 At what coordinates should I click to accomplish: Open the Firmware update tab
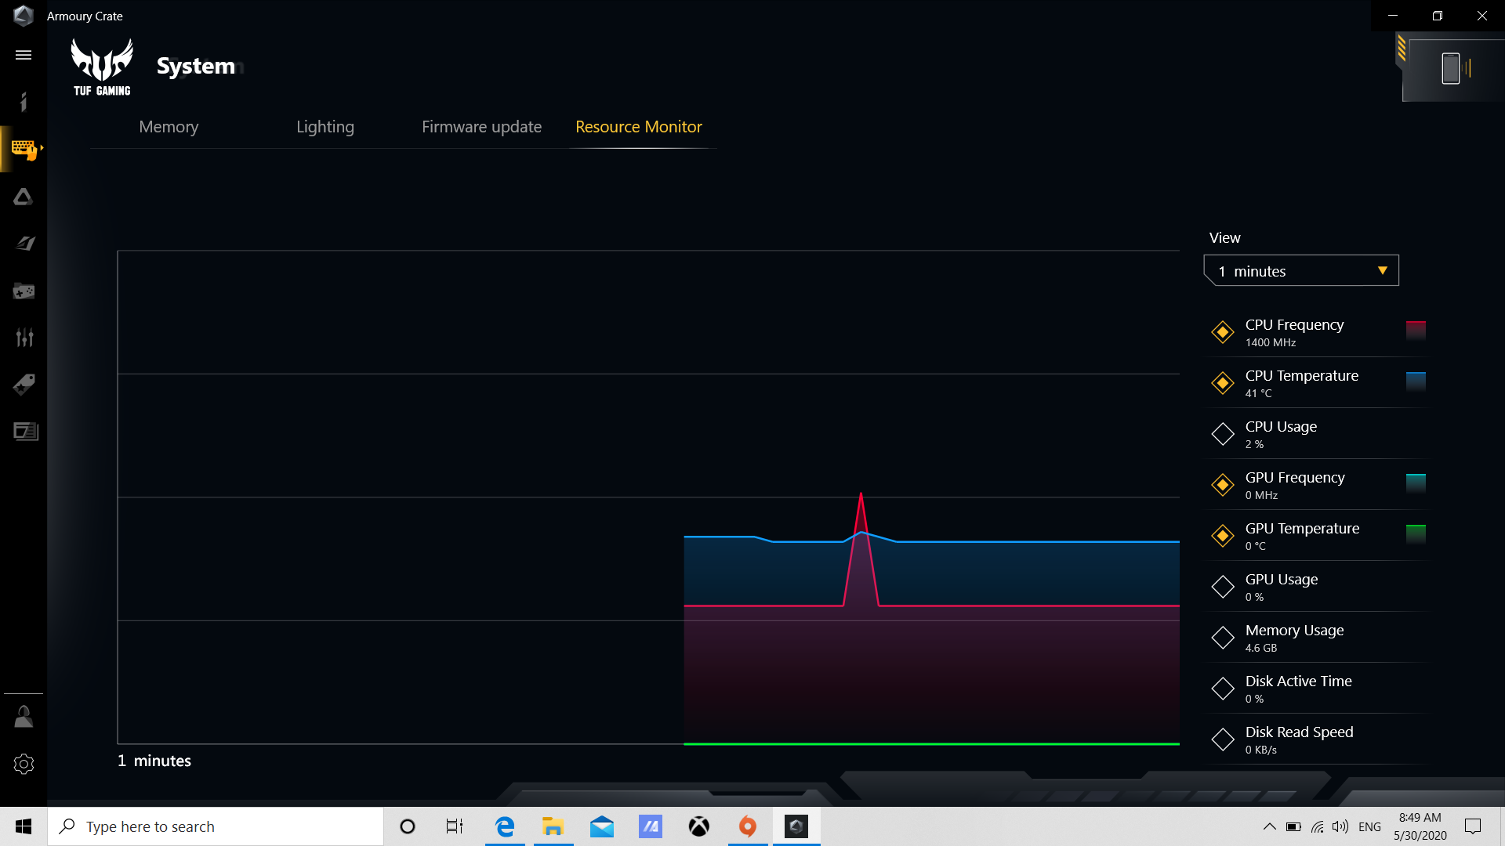pos(481,127)
